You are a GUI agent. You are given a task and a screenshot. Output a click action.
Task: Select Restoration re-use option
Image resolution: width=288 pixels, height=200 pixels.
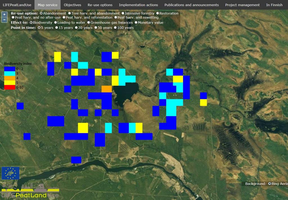point(157,13)
